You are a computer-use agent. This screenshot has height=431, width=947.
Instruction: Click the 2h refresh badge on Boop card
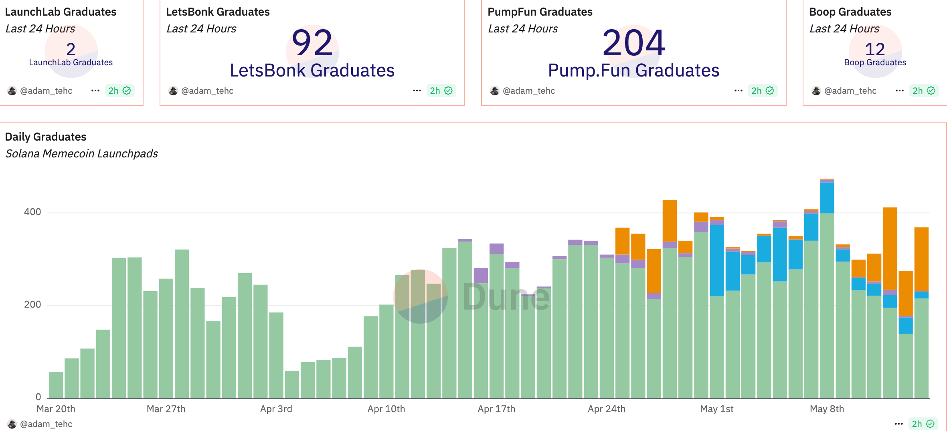[924, 91]
